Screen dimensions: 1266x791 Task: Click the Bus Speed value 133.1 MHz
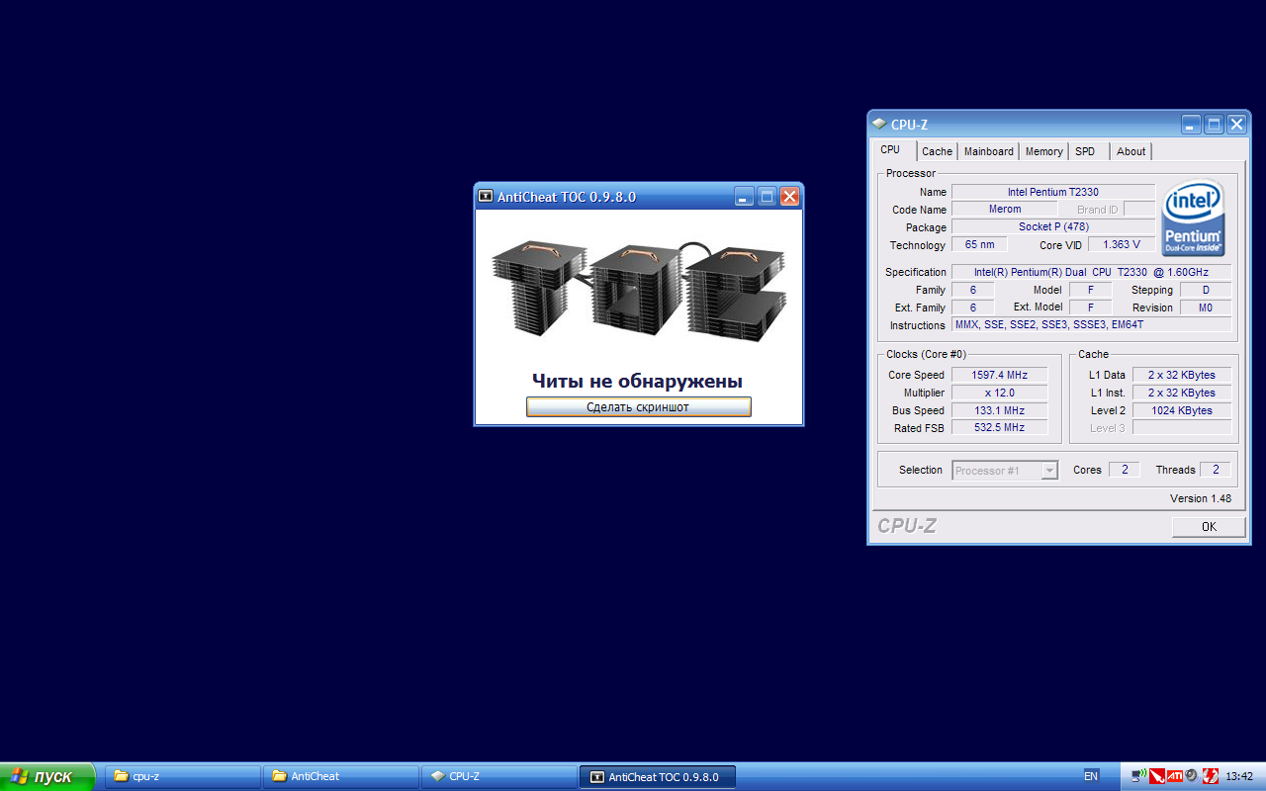pyautogui.click(x=1000, y=410)
